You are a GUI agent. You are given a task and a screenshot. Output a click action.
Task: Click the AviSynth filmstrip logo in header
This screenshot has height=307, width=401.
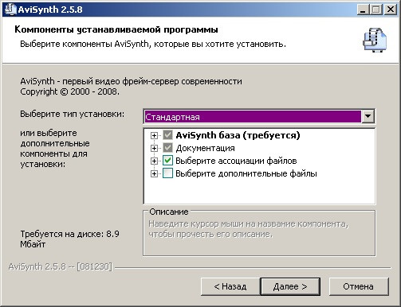point(375,40)
